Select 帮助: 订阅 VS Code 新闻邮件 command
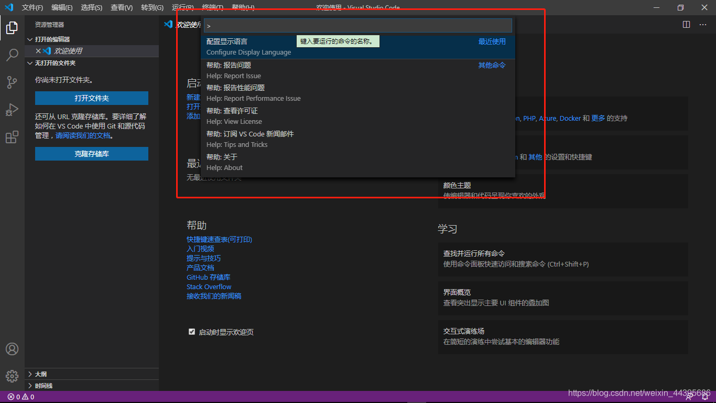Viewport: 716px width, 403px height. pyautogui.click(x=357, y=139)
